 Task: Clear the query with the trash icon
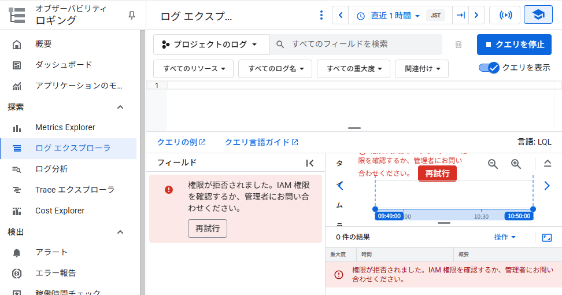tap(459, 45)
